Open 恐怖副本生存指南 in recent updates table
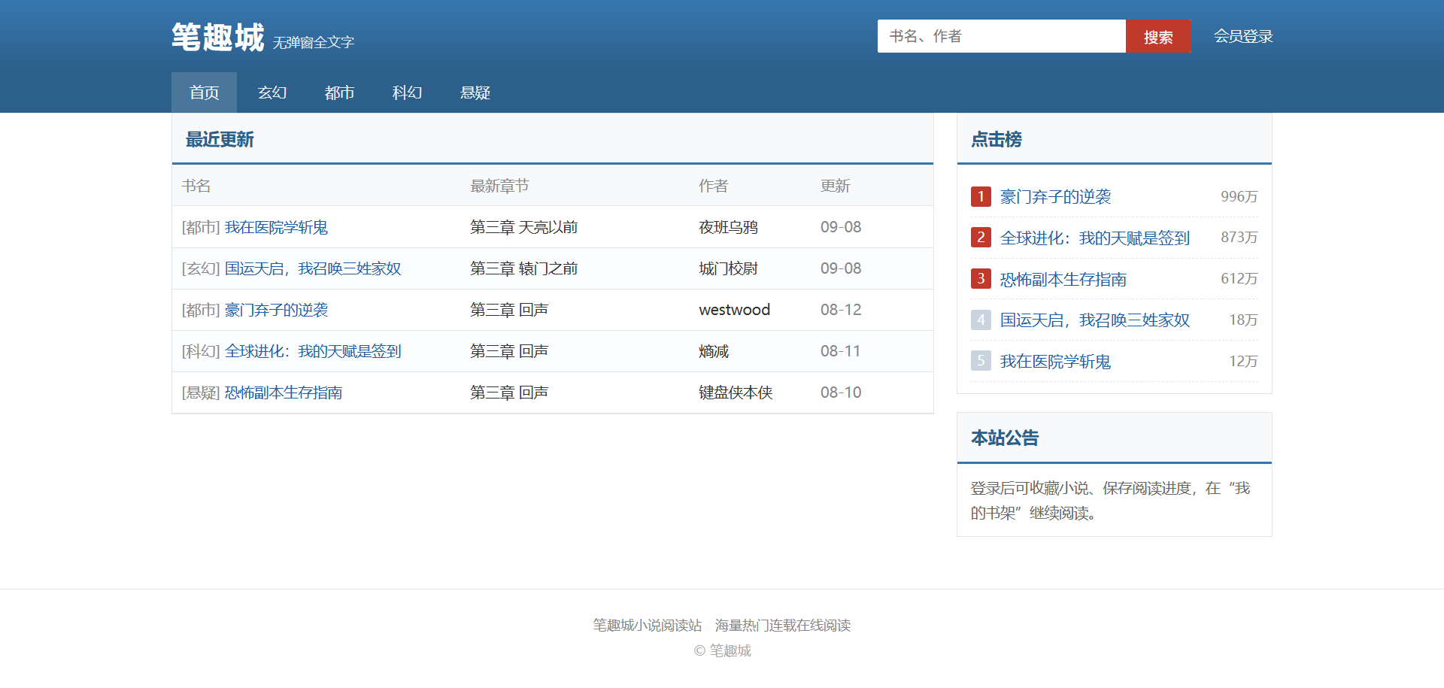 pos(284,392)
